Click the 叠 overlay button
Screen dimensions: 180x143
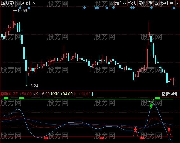[150, 3]
